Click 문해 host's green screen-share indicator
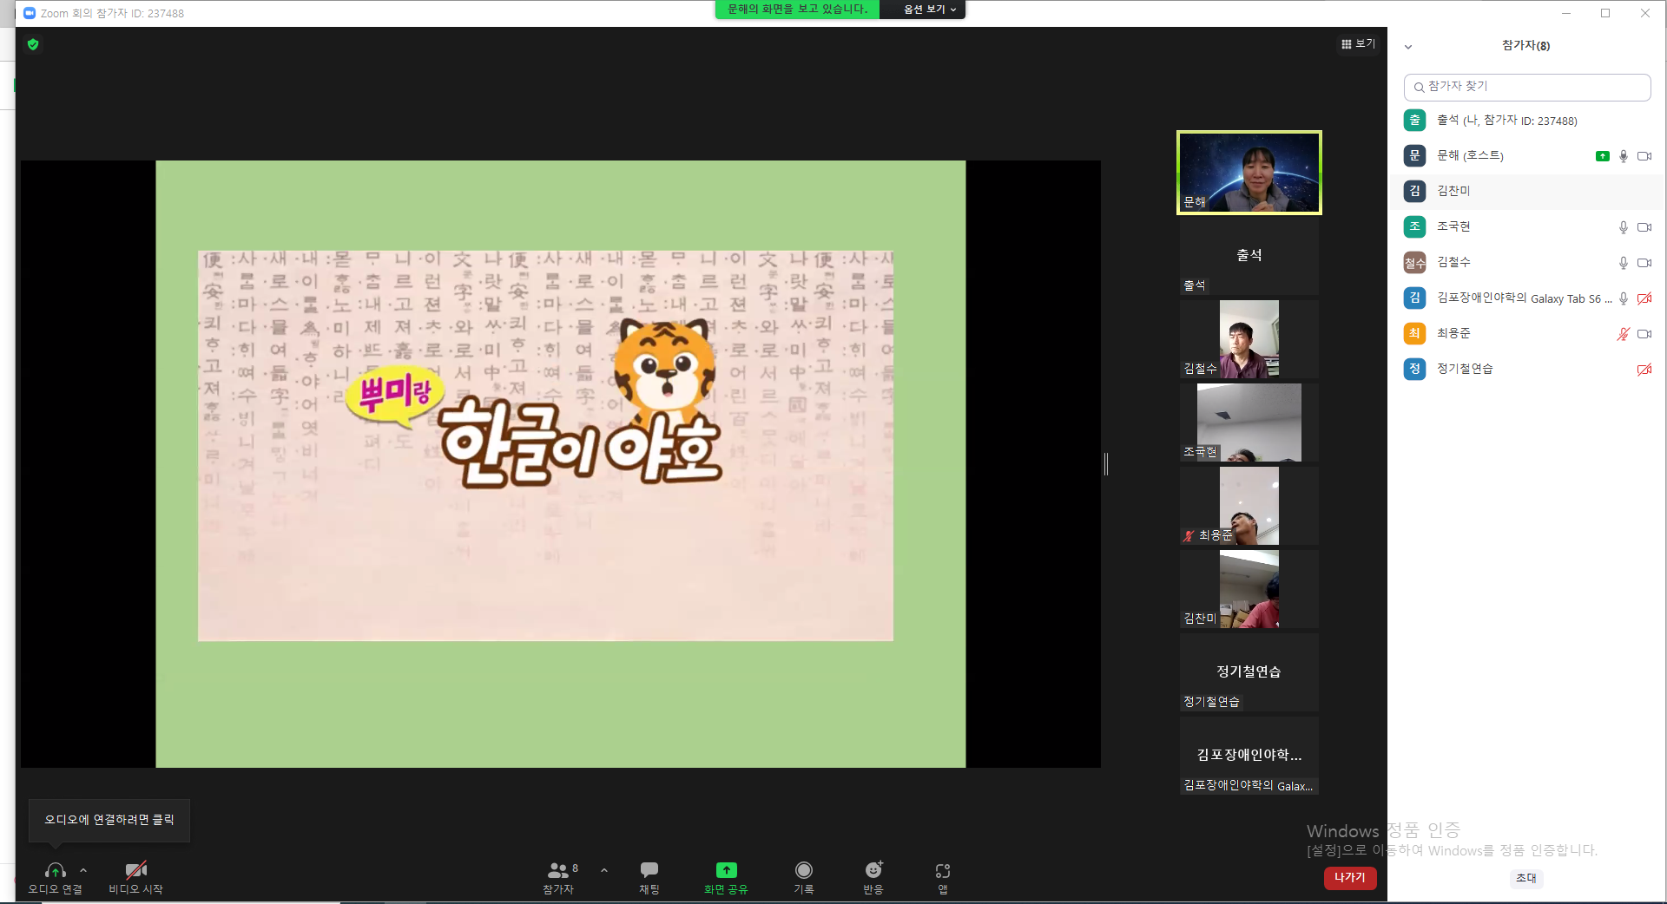 [1603, 156]
